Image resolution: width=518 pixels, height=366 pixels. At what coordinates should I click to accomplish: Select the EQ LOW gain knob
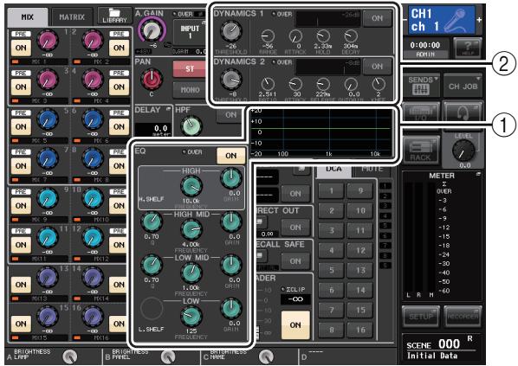tap(231, 309)
